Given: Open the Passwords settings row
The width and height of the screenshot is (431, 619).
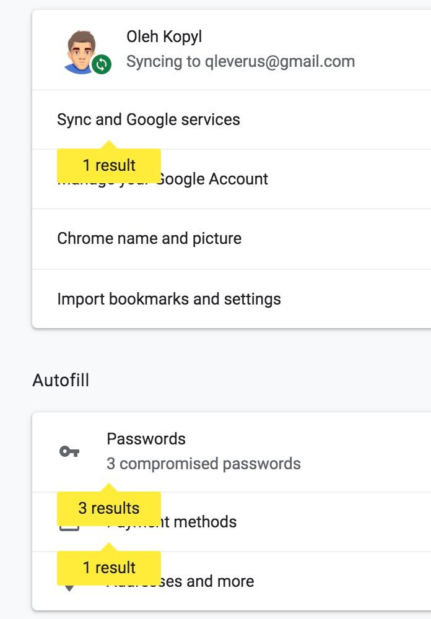Looking at the screenshot, I should tap(232, 452).
